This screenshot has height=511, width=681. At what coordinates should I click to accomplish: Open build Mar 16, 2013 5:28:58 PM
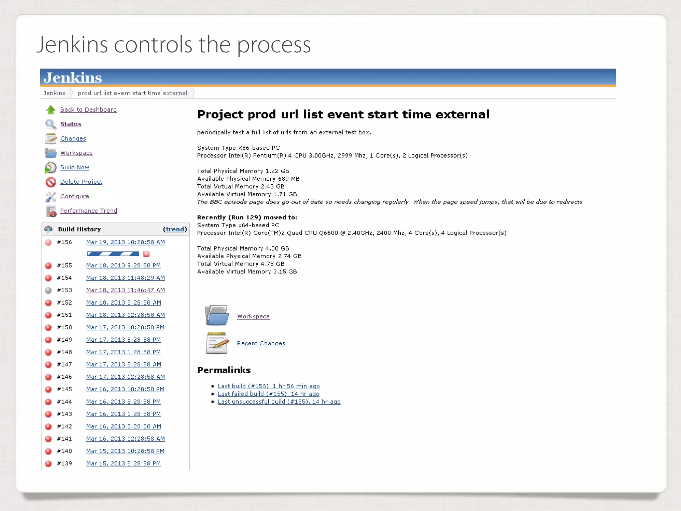[123, 402]
